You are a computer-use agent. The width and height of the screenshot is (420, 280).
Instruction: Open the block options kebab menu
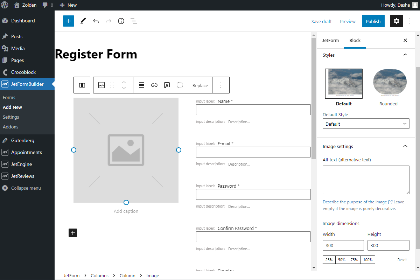(x=221, y=85)
